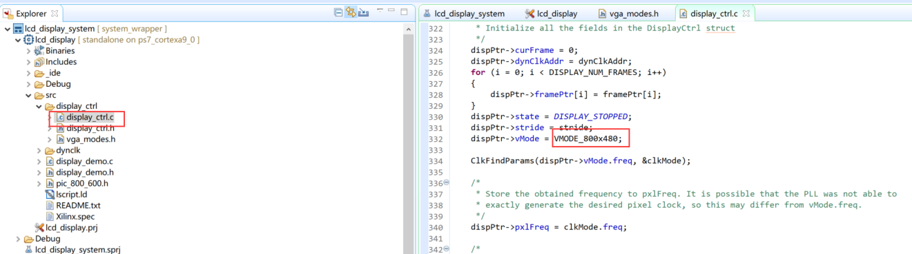Click curFrame on line 324
The image size is (912, 254).
534,51
